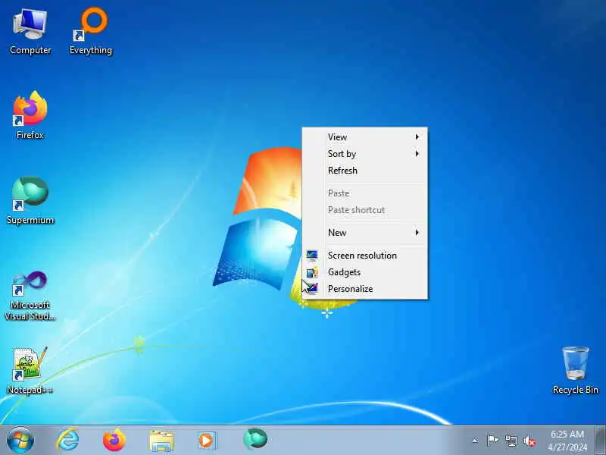Click the Sort by submenu arrow
Screen dimensions: 606x455
coord(417,154)
